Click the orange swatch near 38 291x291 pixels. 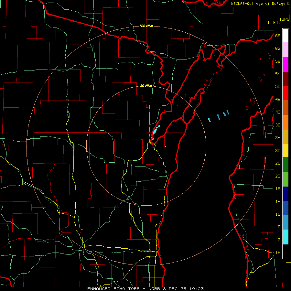pos(286,122)
